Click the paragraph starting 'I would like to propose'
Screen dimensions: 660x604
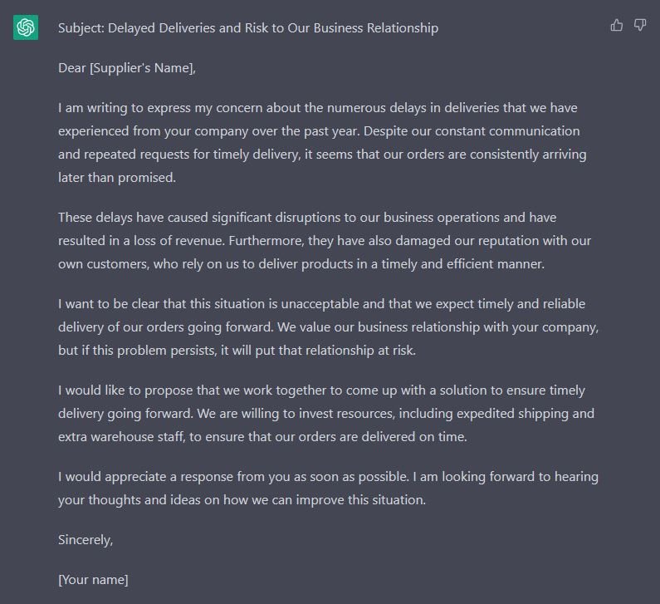tap(325, 414)
